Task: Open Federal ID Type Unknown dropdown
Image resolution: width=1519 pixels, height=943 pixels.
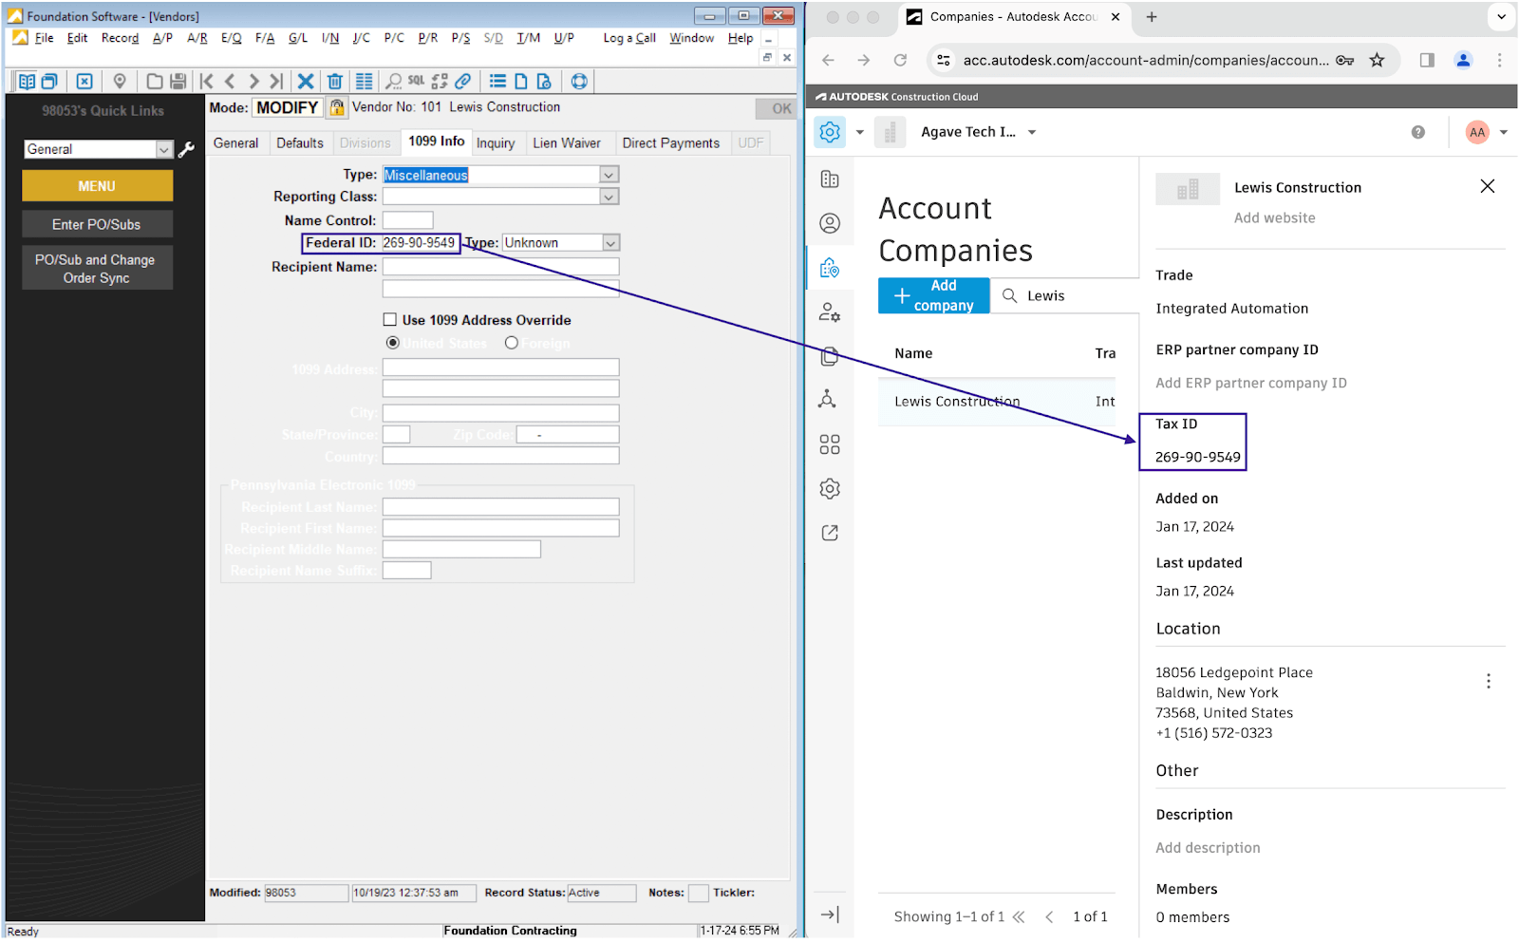Action: pos(610,243)
